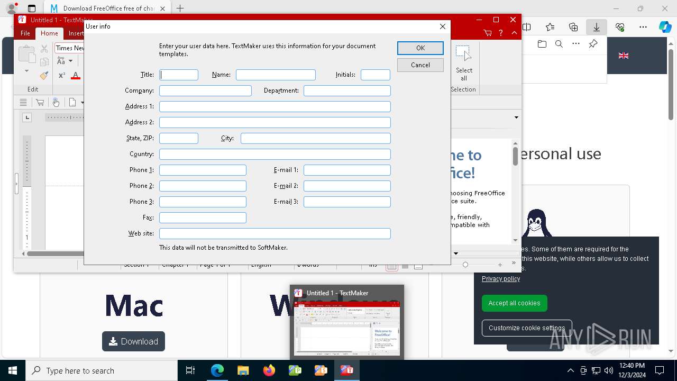Open the Change case dropdown arrow
Image resolution: width=677 pixels, height=381 pixels.
point(71,61)
